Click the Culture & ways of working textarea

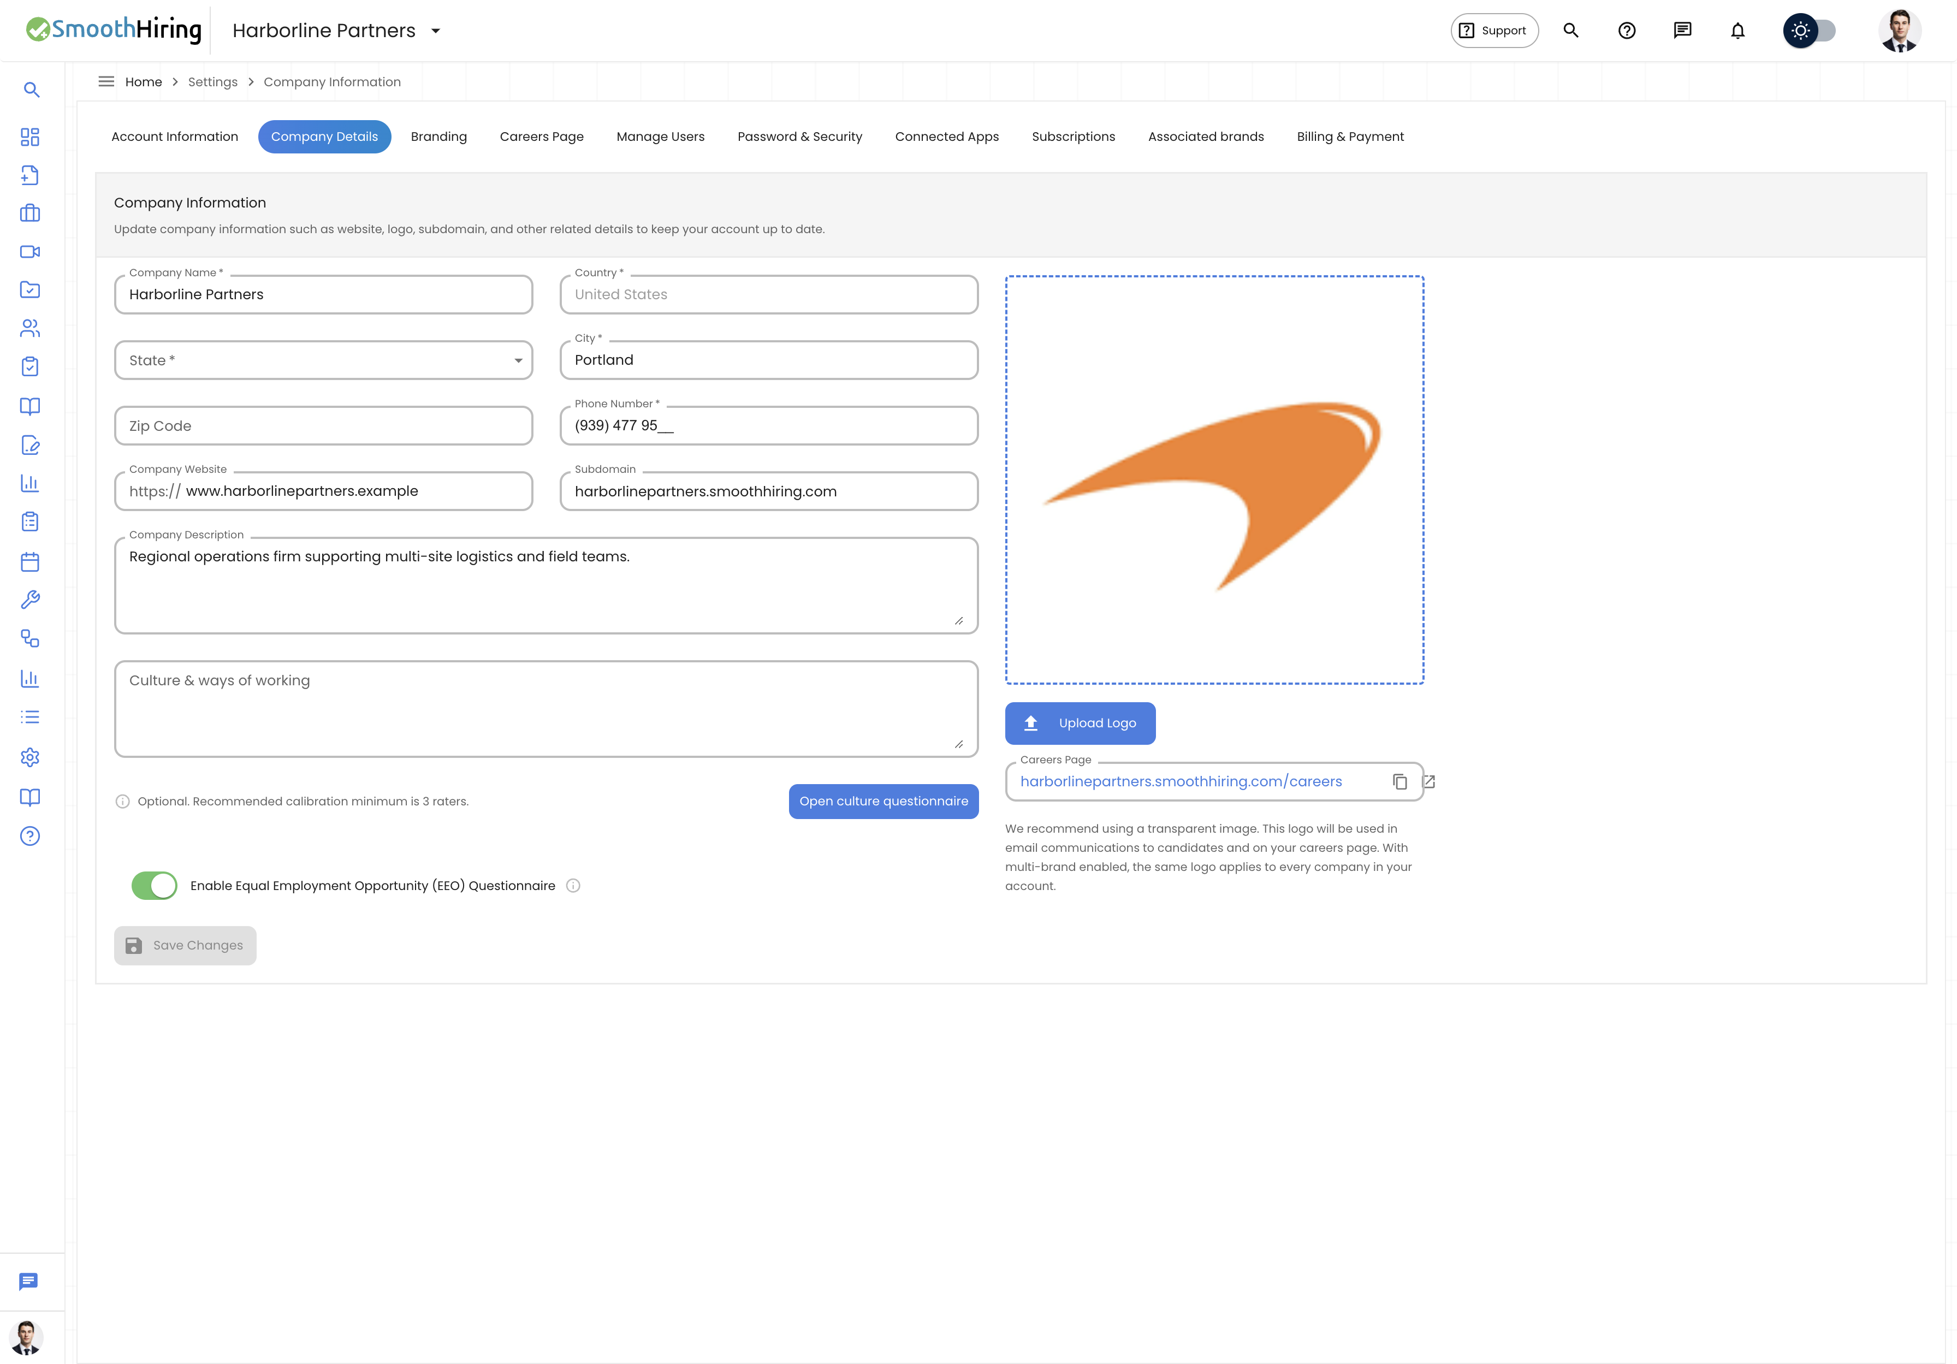[x=547, y=709]
